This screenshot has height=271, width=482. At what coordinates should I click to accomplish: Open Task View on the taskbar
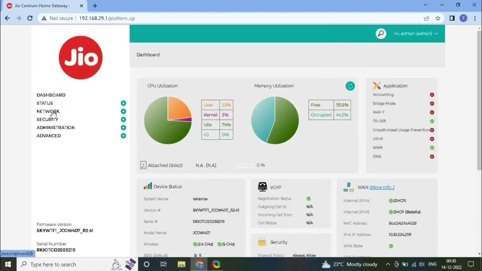pyautogui.click(x=163, y=264)
